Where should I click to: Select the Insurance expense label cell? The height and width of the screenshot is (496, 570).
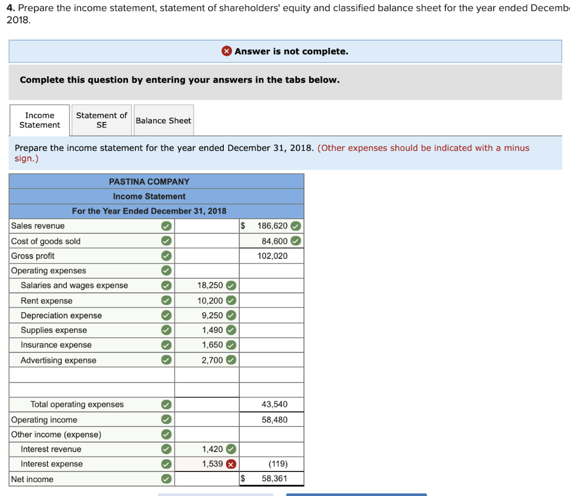click(92, 345)
